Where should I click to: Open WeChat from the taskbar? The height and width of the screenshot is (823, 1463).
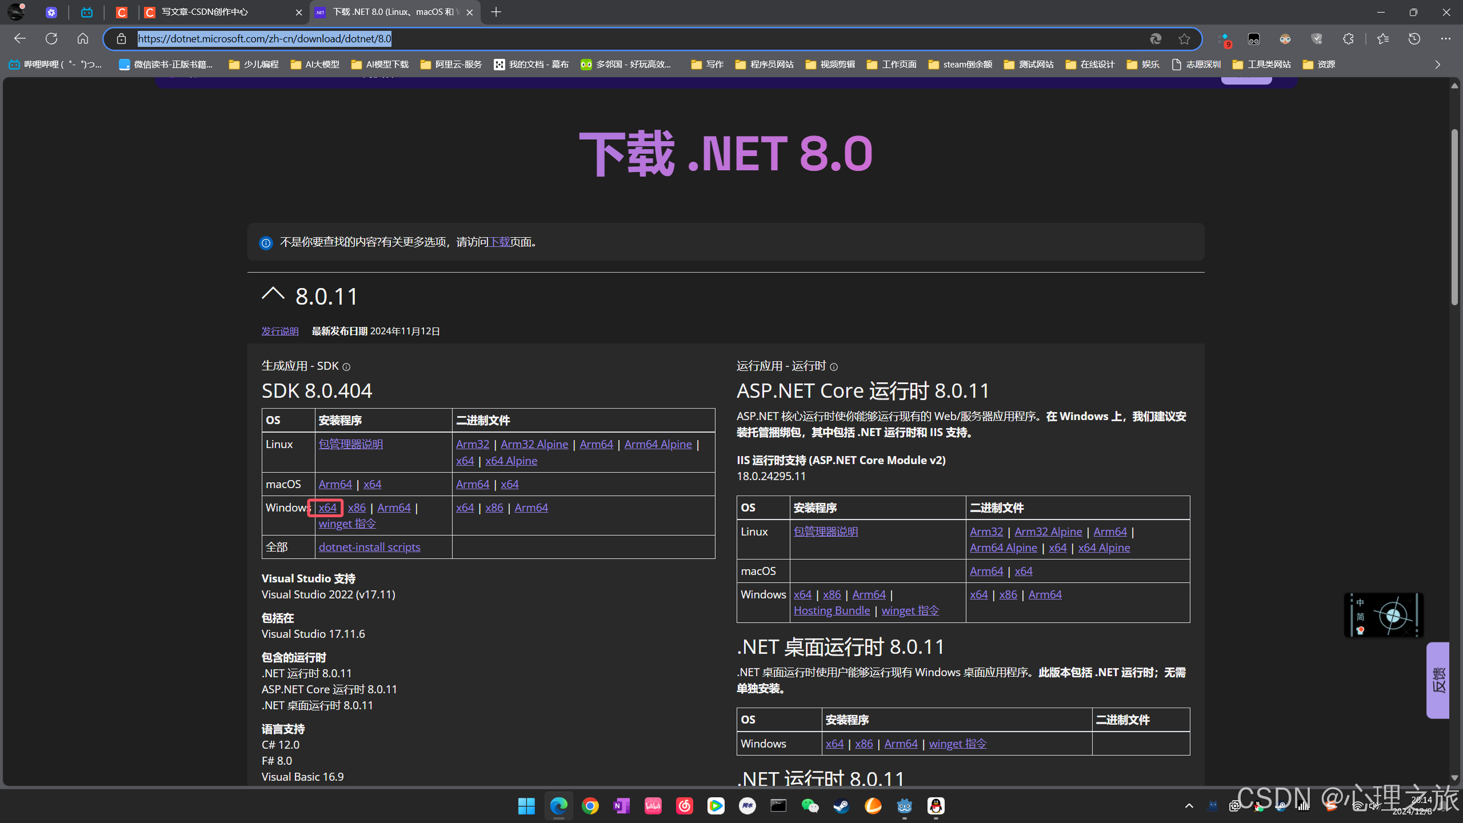tap(810, 806)
